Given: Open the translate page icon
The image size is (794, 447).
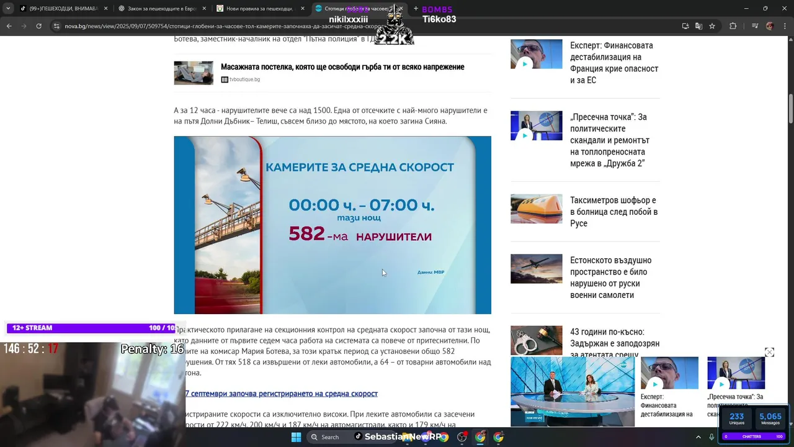Looking at the screenshot, I should (x=698, y=26).
